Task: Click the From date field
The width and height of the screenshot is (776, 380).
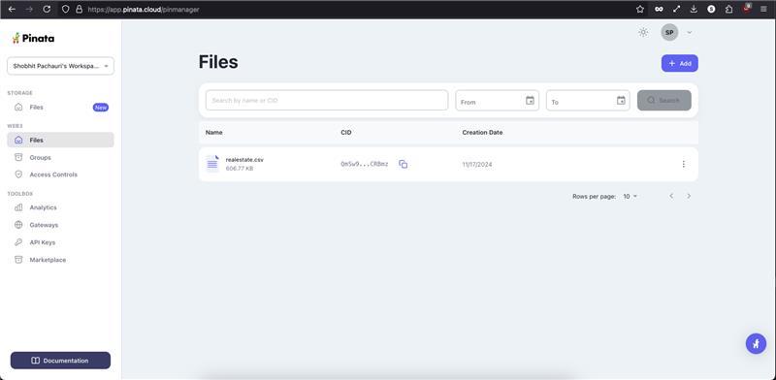Action: 497,101
